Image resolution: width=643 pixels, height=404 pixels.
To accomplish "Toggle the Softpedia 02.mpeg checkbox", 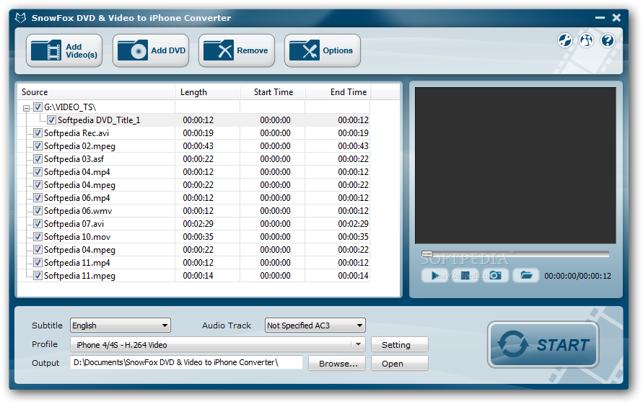I will (38, 145).
